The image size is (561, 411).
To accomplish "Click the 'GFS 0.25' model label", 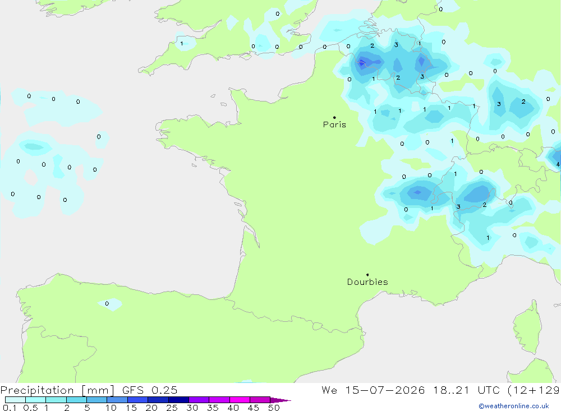I will point(150,390).
